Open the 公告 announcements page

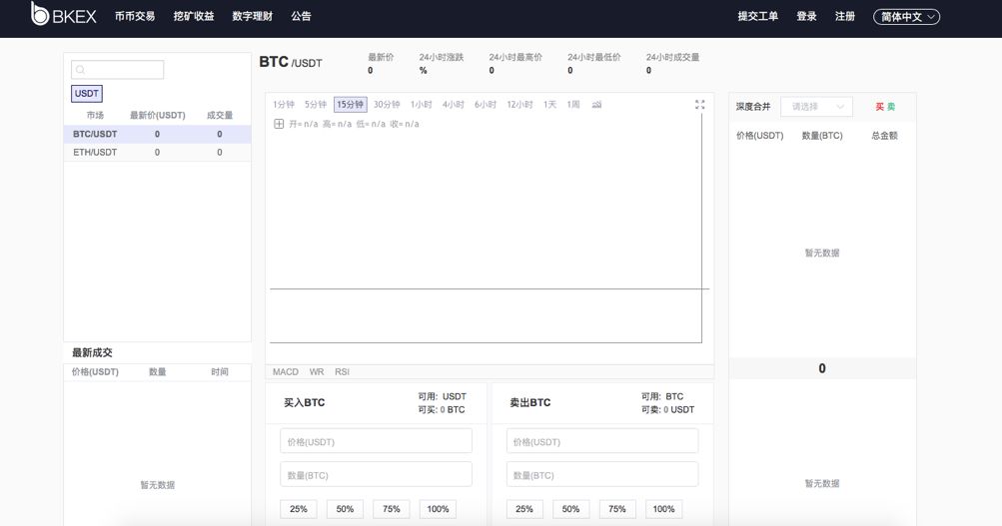point(301,16)
